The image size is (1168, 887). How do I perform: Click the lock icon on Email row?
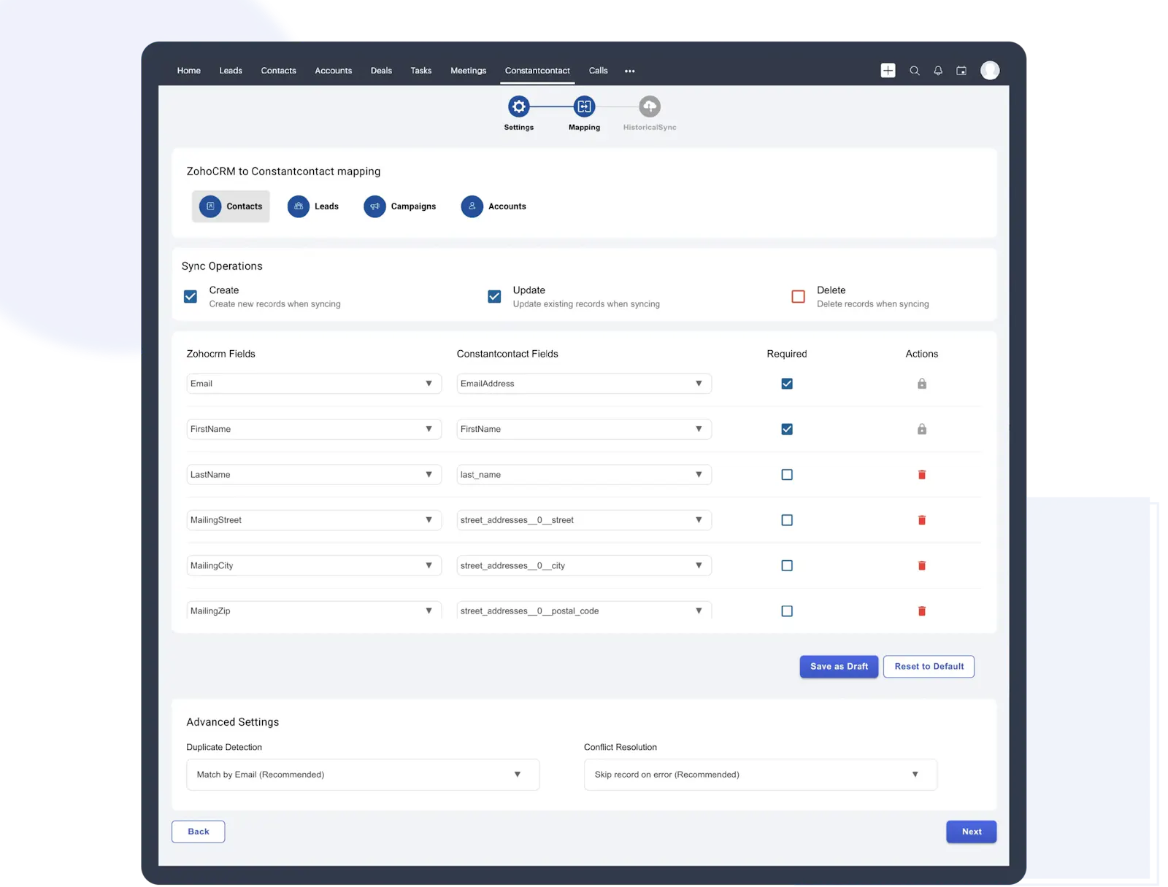(922, 384)
